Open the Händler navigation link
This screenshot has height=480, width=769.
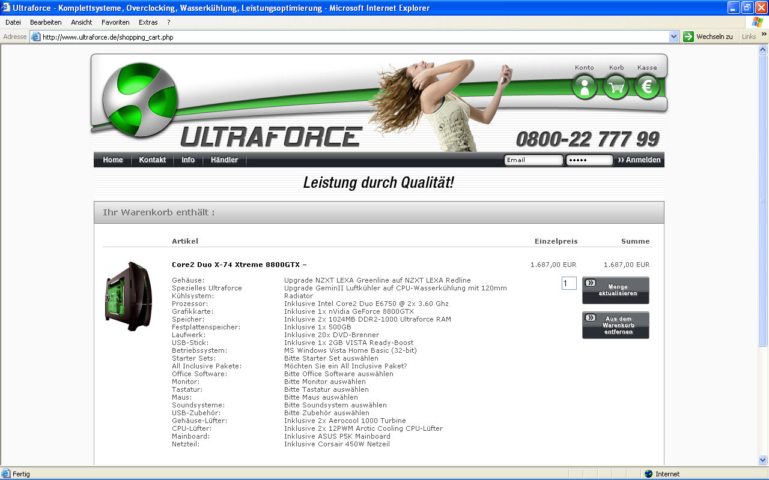pos(224,160)
